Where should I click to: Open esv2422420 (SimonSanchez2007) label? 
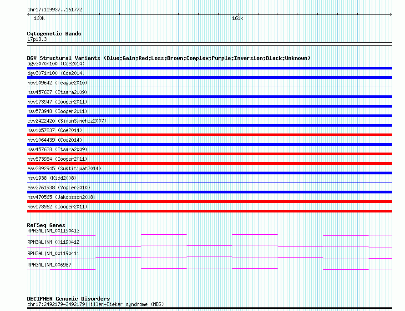coord(67,121)
